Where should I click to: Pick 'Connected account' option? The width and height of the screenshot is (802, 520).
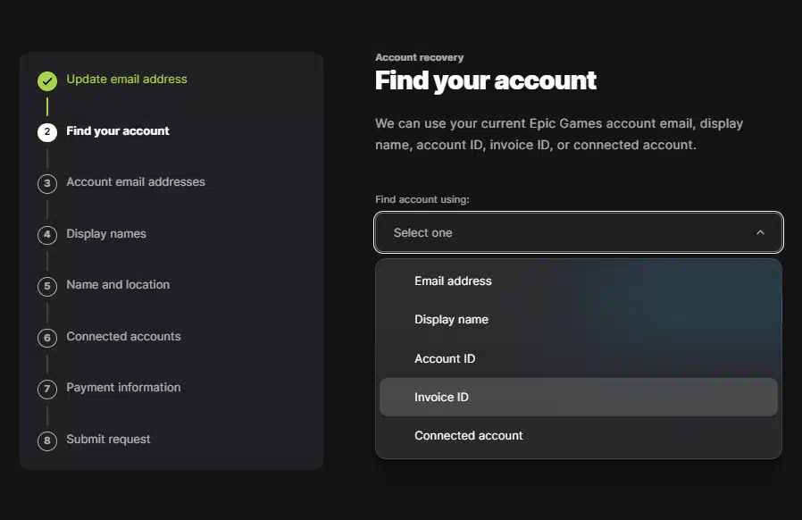(579, 435)
